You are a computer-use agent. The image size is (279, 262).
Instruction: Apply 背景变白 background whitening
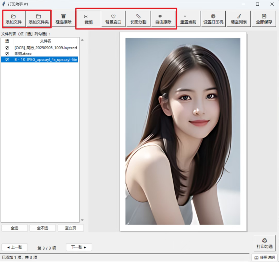click(114, 19)
